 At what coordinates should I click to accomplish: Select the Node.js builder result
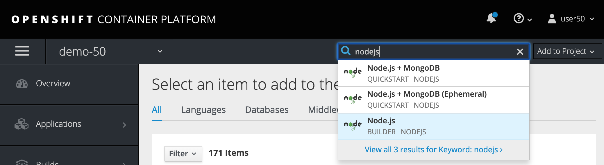(433, 126)
